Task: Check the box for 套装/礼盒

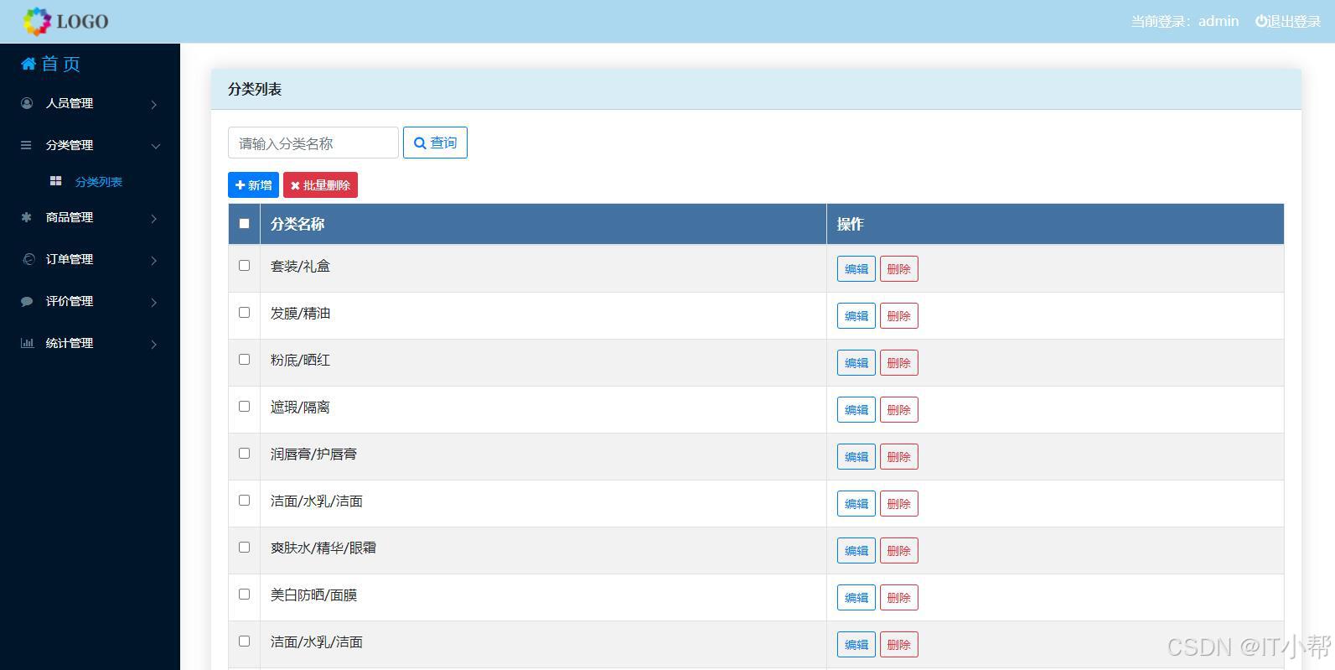Action: [x=244, y=265]
